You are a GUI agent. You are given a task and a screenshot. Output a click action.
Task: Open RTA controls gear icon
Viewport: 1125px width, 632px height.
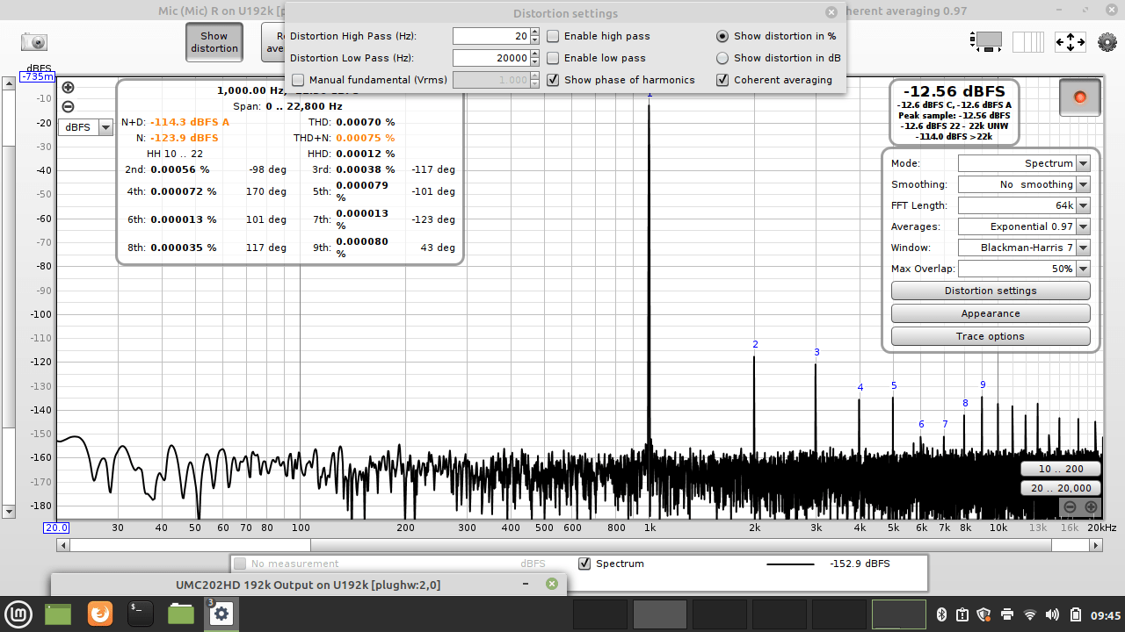pos(1107,41)
